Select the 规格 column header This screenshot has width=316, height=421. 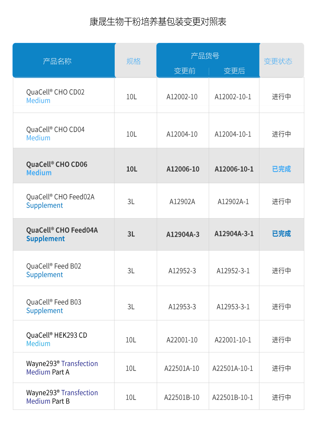[133, 62]
